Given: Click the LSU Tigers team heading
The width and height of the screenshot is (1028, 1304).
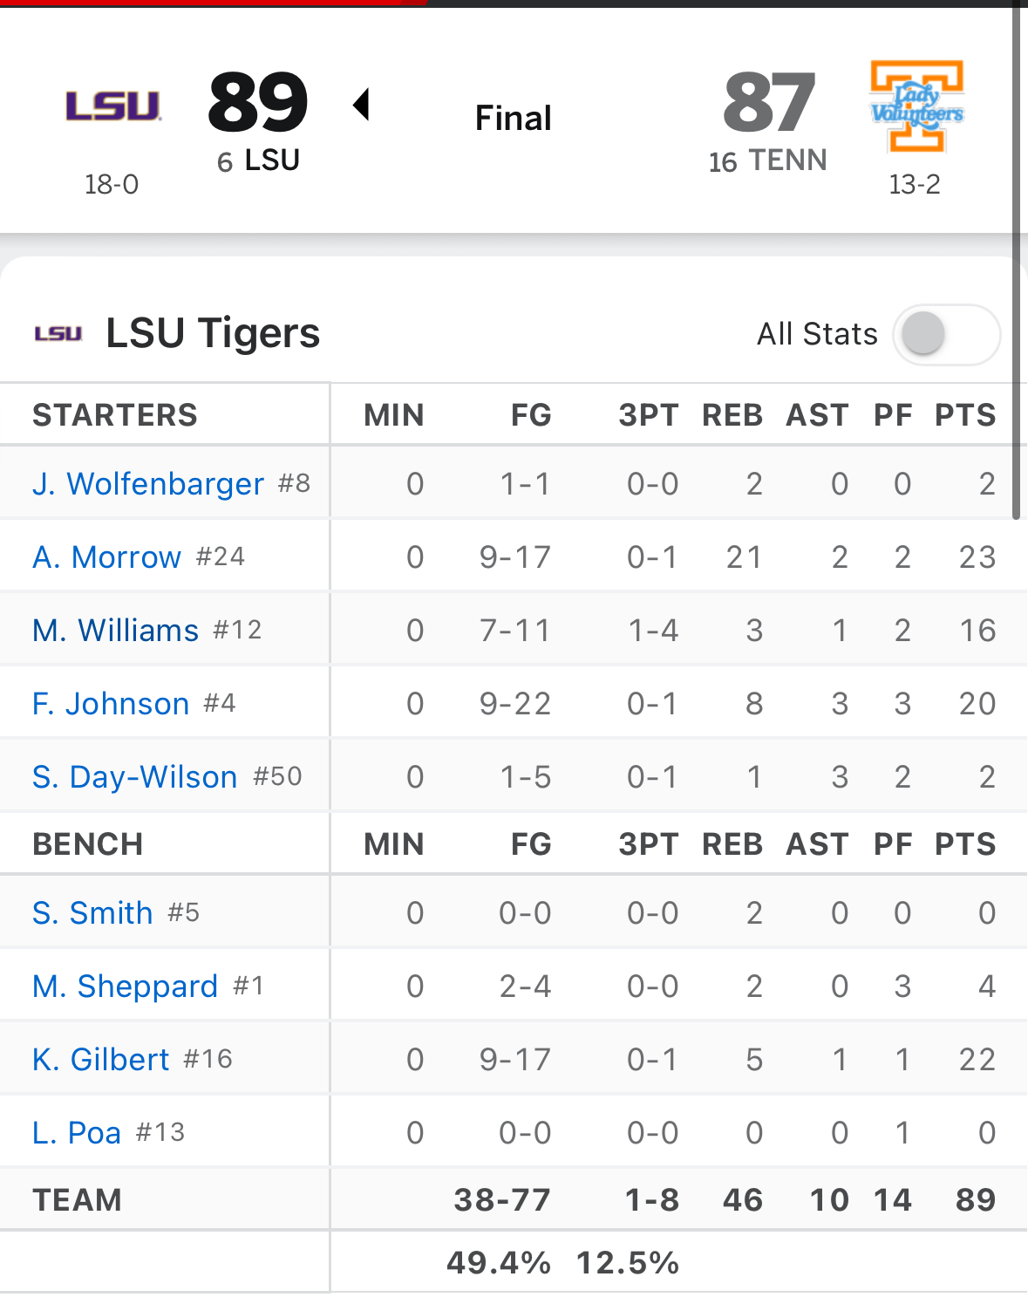Looking at the screenshot, I should click(x=213, y=333).
